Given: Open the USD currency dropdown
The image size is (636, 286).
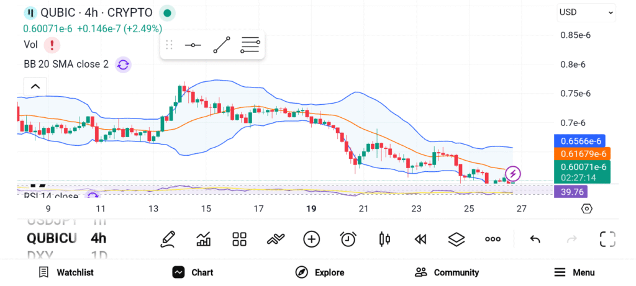Looking at the screenshot, I should pos(586,12).
